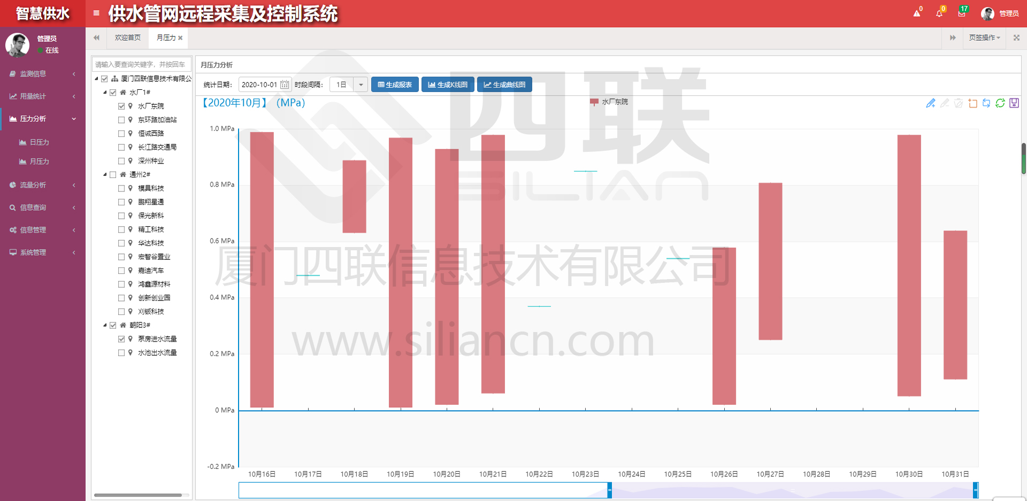This screenshot has width=1027, height=501.
Task: Click the 朝阳3# home icon in tree
Action: tap(123, 325)
